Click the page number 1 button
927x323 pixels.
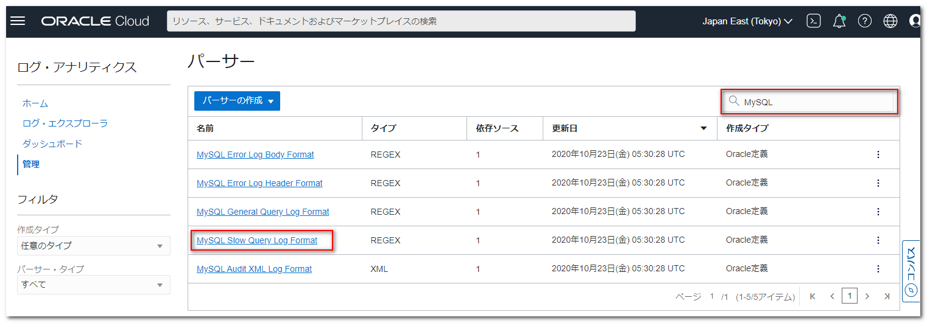[x=850, y=296]
